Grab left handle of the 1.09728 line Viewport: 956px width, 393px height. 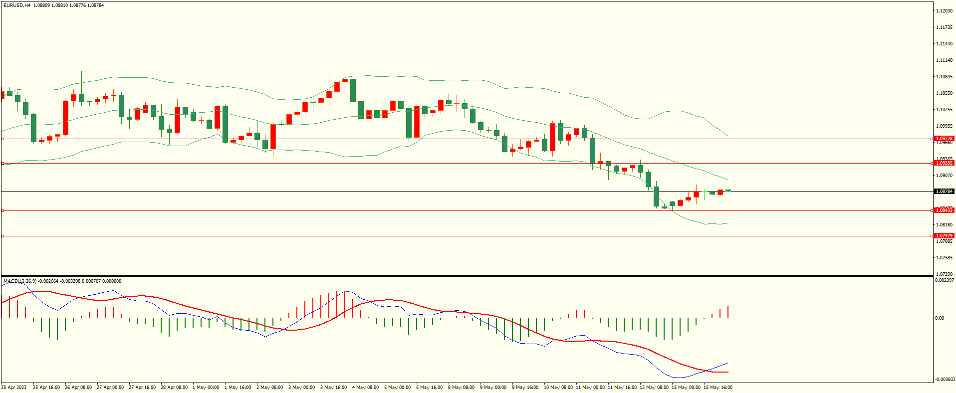click(3, 139)
